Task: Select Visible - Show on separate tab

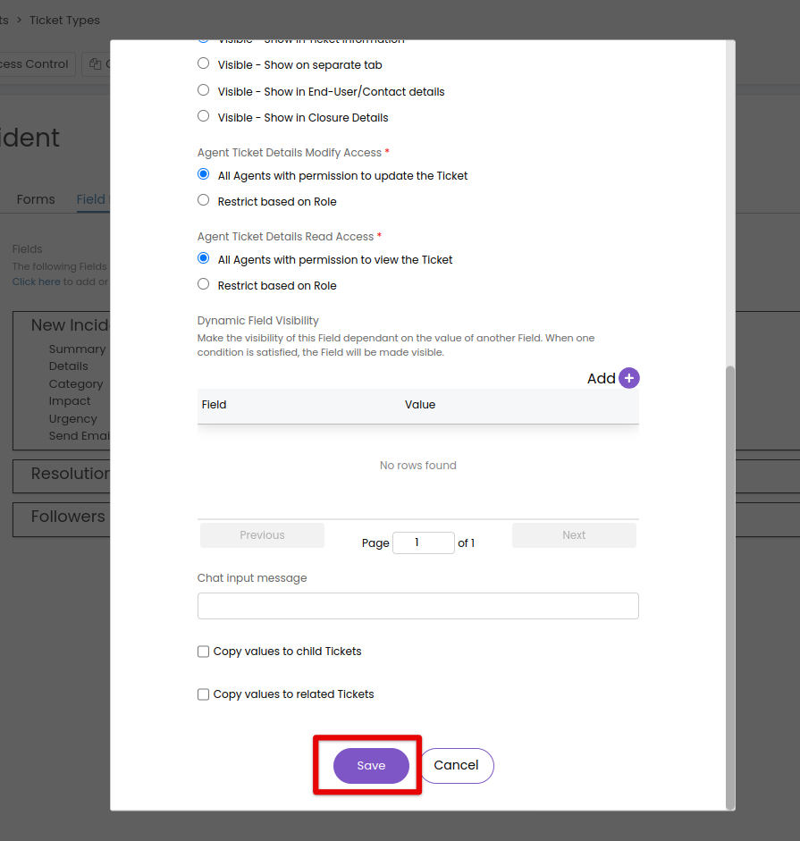Action: click(203, 64)
